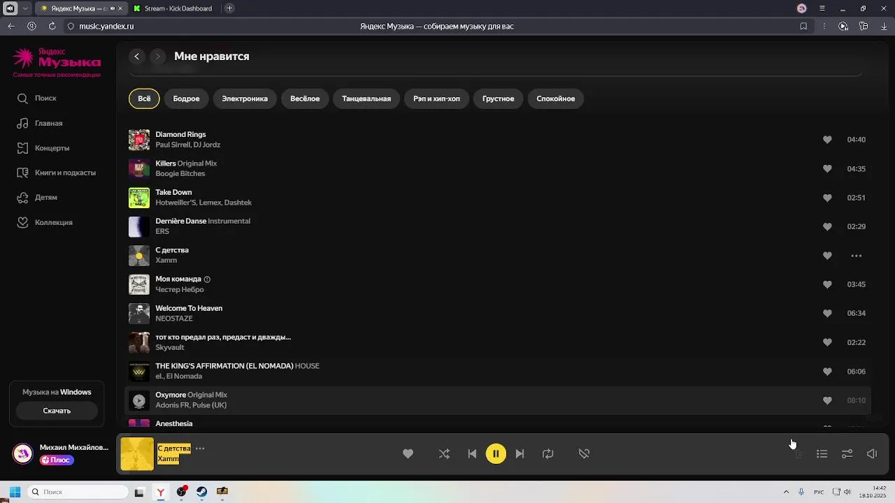Go forward using the page forward arrow
This screenshot has width=895, height=503.
158,57
